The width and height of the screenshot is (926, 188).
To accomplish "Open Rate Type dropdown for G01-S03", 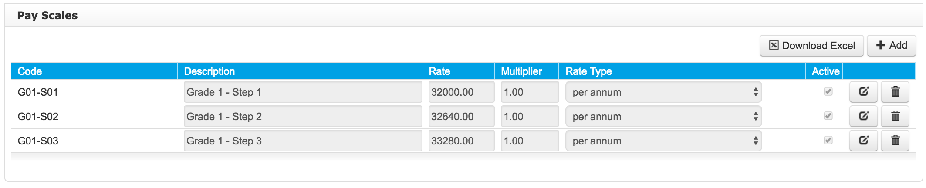I will point(663,141).
